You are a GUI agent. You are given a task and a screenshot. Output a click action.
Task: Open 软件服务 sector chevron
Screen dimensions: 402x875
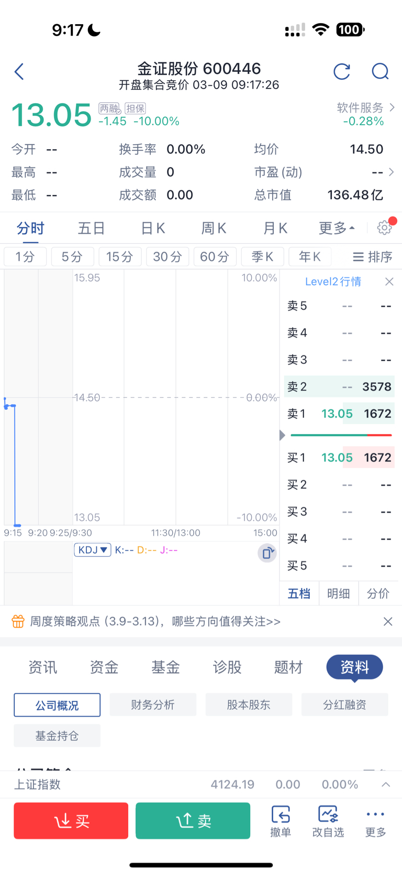pyautogui.click(x=392, y=107)
